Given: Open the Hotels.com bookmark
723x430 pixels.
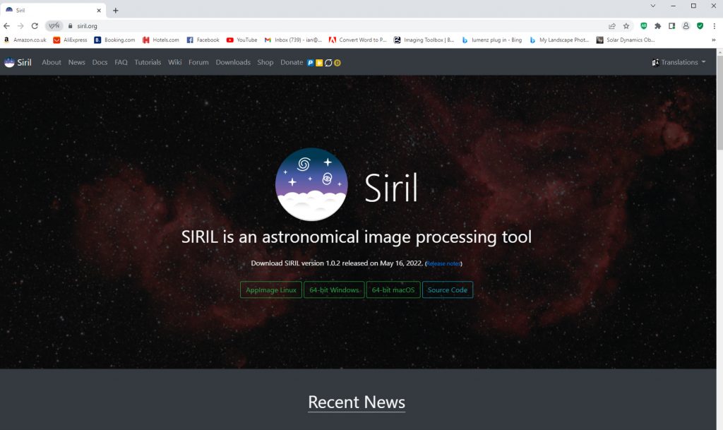Looking at the screenshot, I should (160, 40).
